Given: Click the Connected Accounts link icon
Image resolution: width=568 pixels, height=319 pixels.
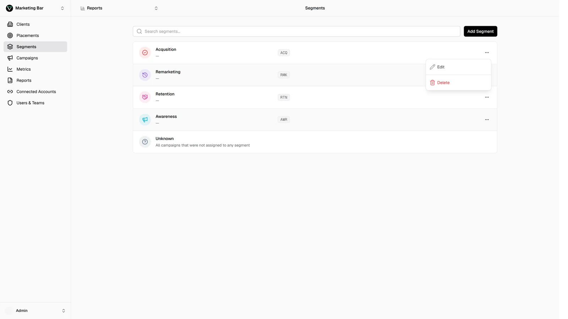Looking at the screenshot, I should [10, 92].
